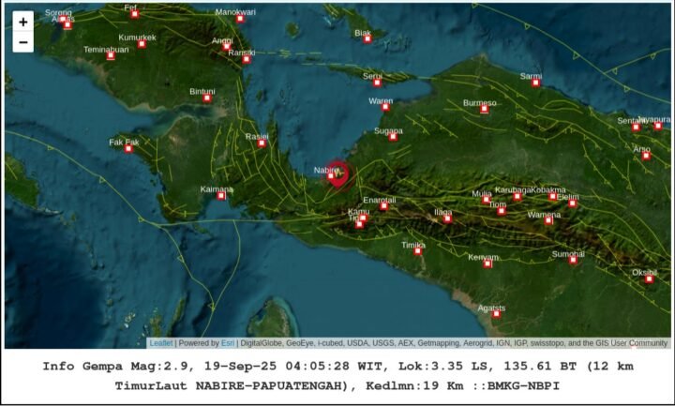Click the Manokwari station marker
675x406 pixels.
[240, 18]
